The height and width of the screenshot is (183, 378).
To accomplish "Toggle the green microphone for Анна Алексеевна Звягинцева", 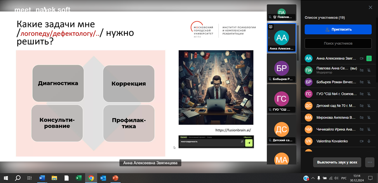I will click(x=369, y=58).
